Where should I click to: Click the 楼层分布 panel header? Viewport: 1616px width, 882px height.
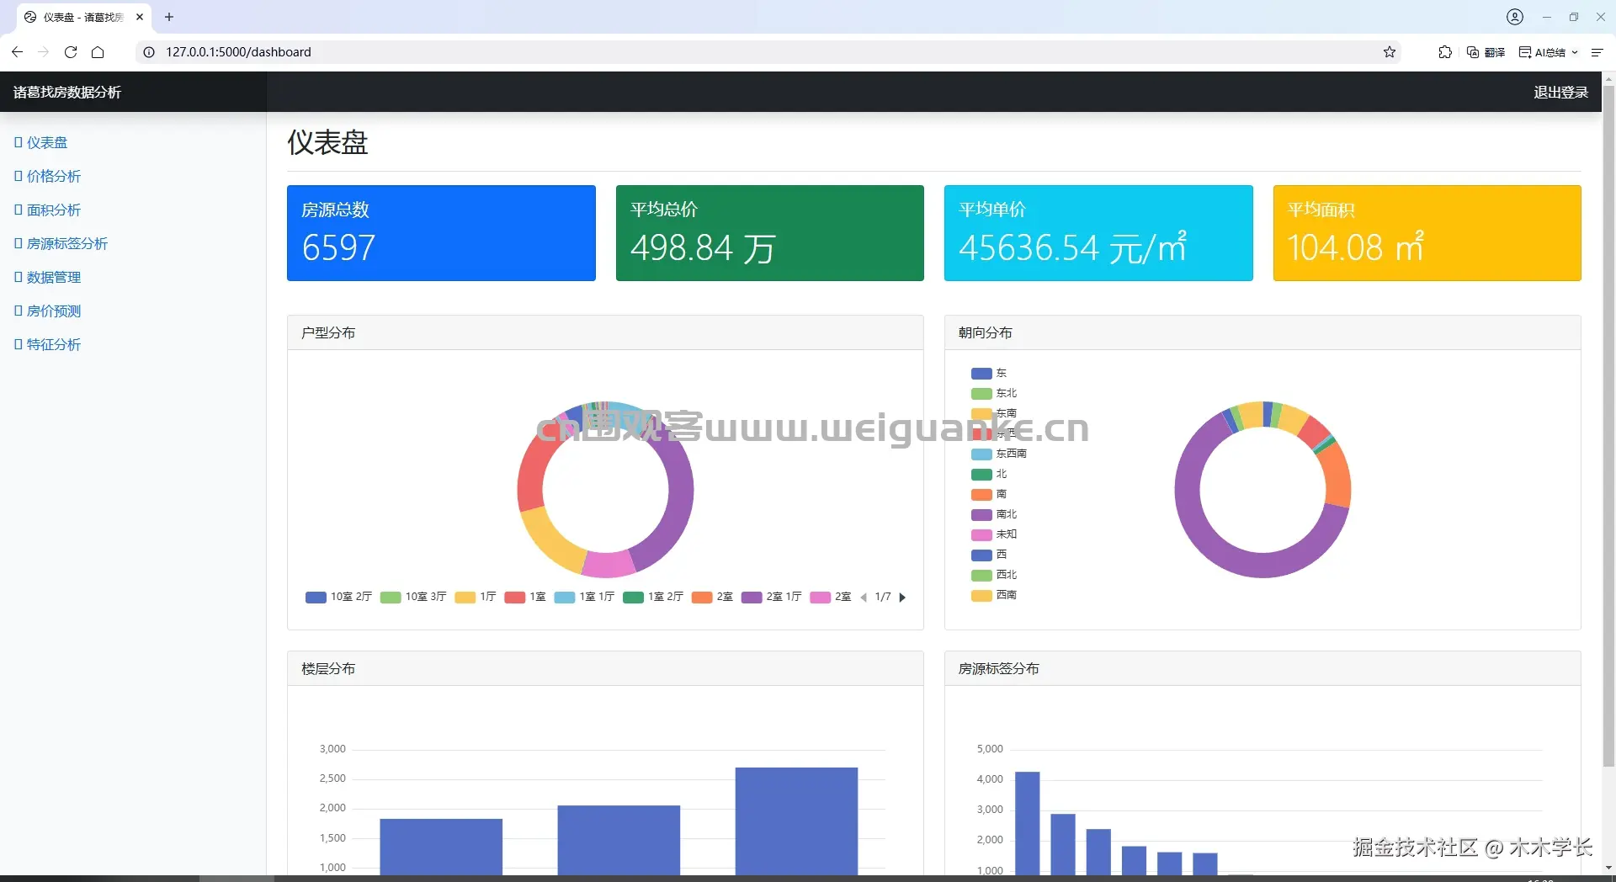click(605, 668)
